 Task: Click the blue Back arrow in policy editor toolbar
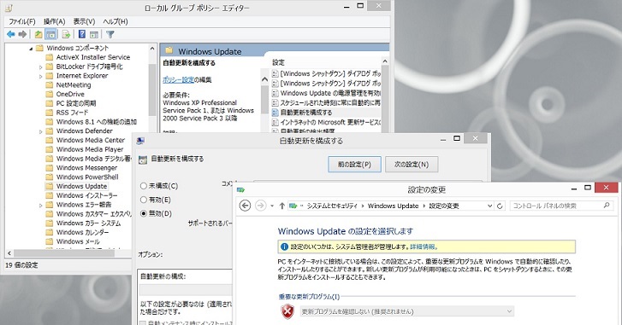[x=11, y=34]
